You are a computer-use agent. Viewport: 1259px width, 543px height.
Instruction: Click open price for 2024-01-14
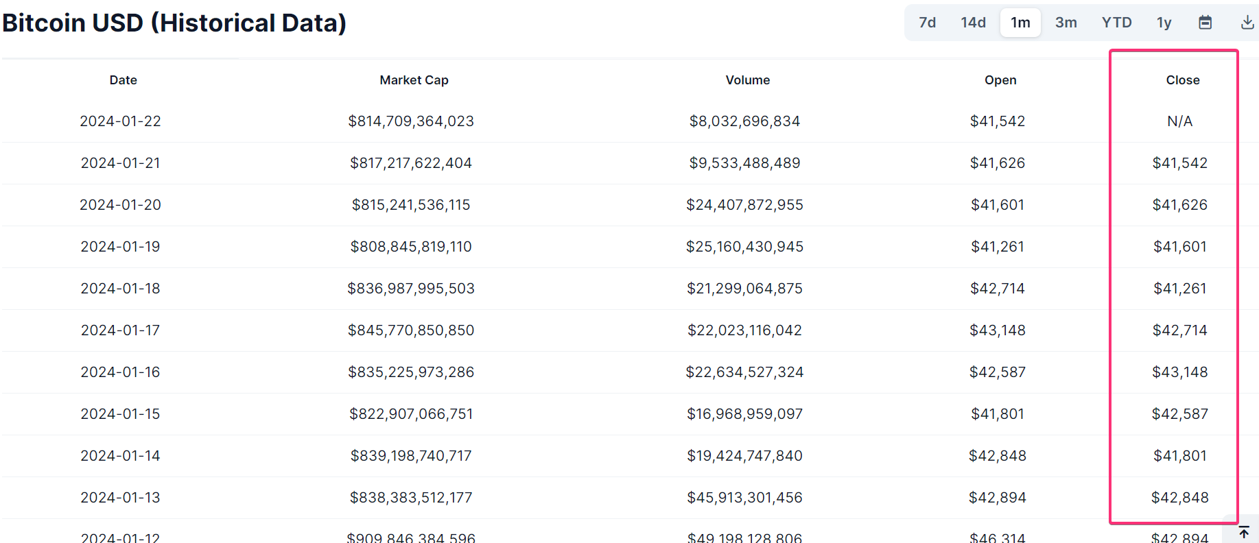pos(998,456)
